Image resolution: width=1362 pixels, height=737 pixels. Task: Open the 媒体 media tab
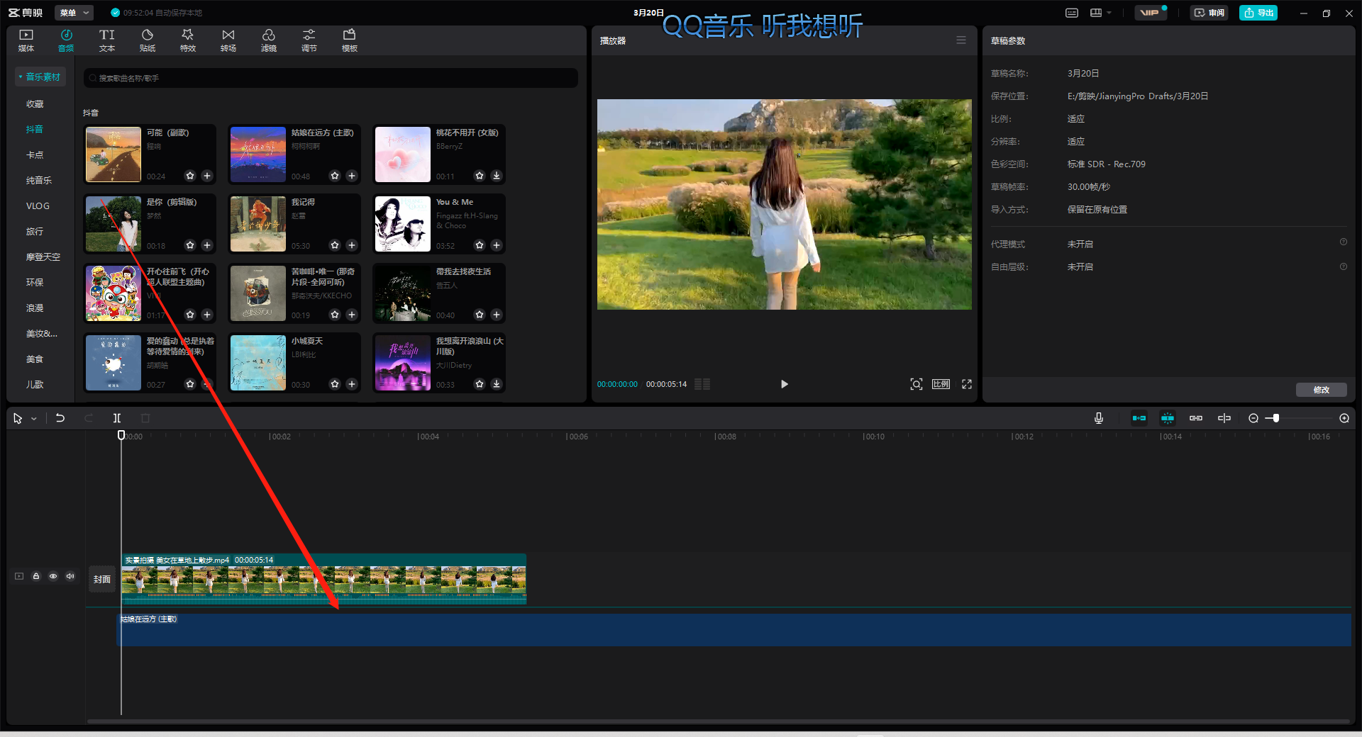click(x=26, y=40)
